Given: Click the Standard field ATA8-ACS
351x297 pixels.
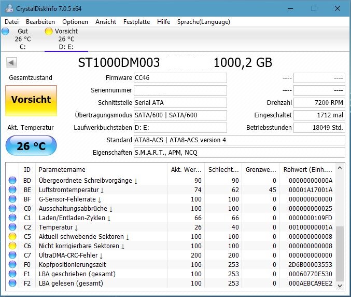Looking at the screenshot, I should tap(240, 140).
